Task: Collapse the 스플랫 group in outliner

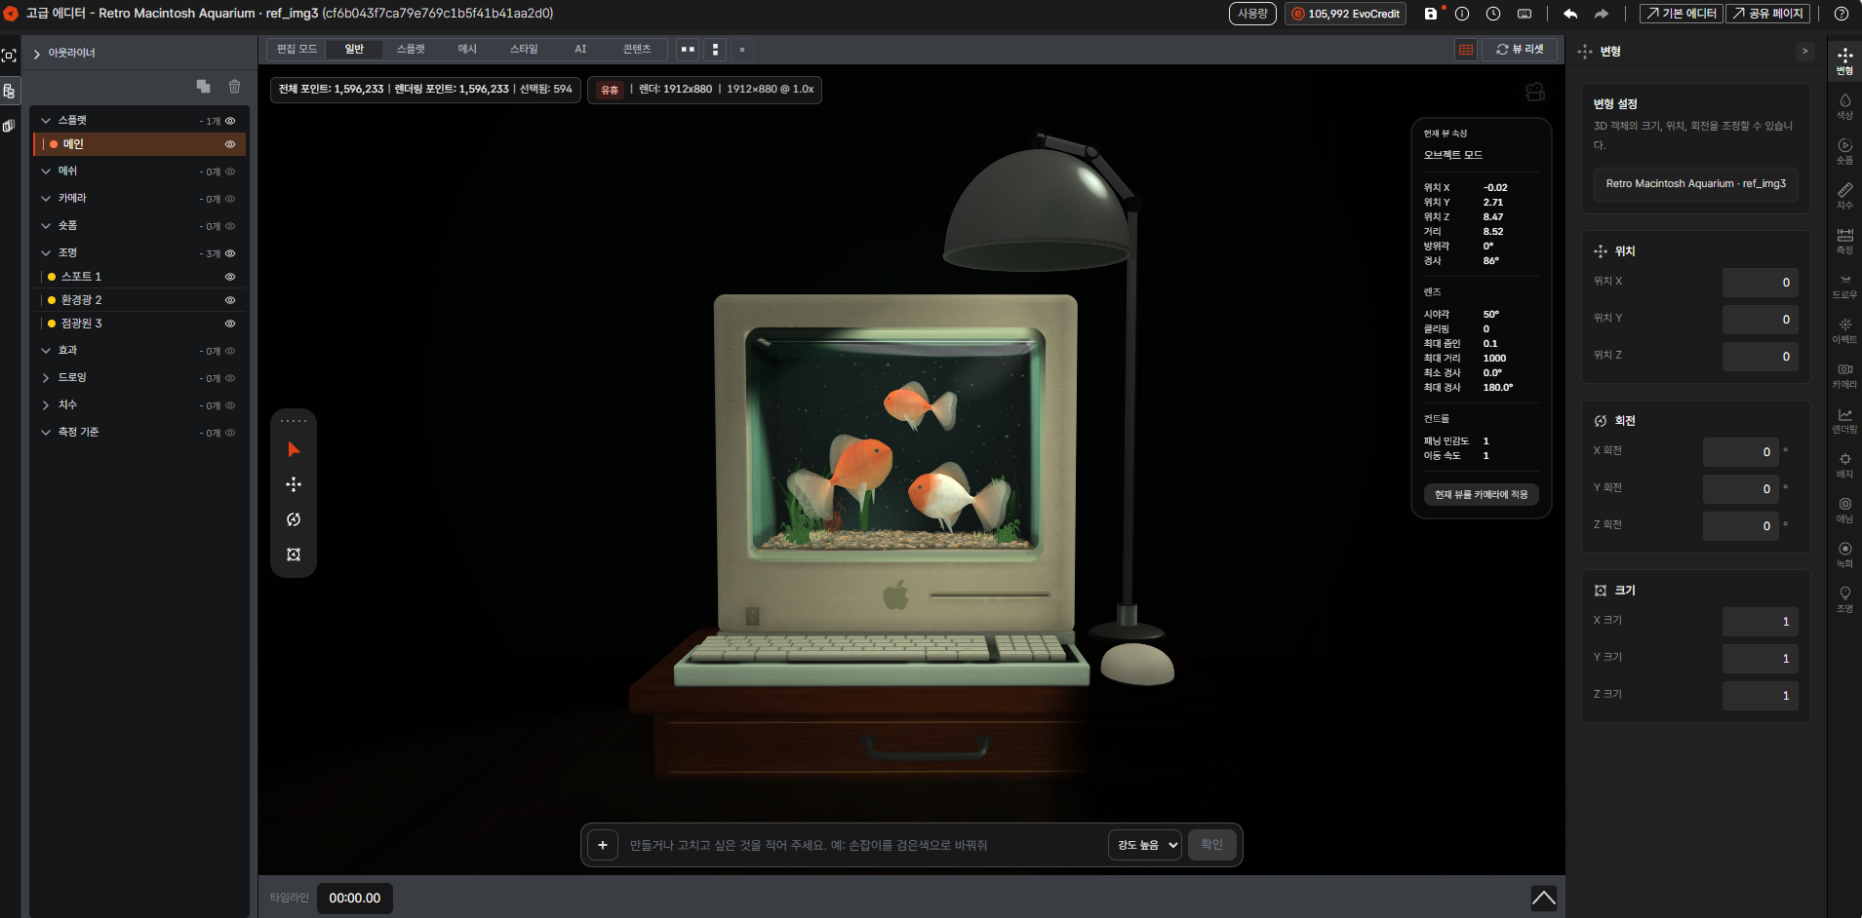Action: tap(46, 121)
